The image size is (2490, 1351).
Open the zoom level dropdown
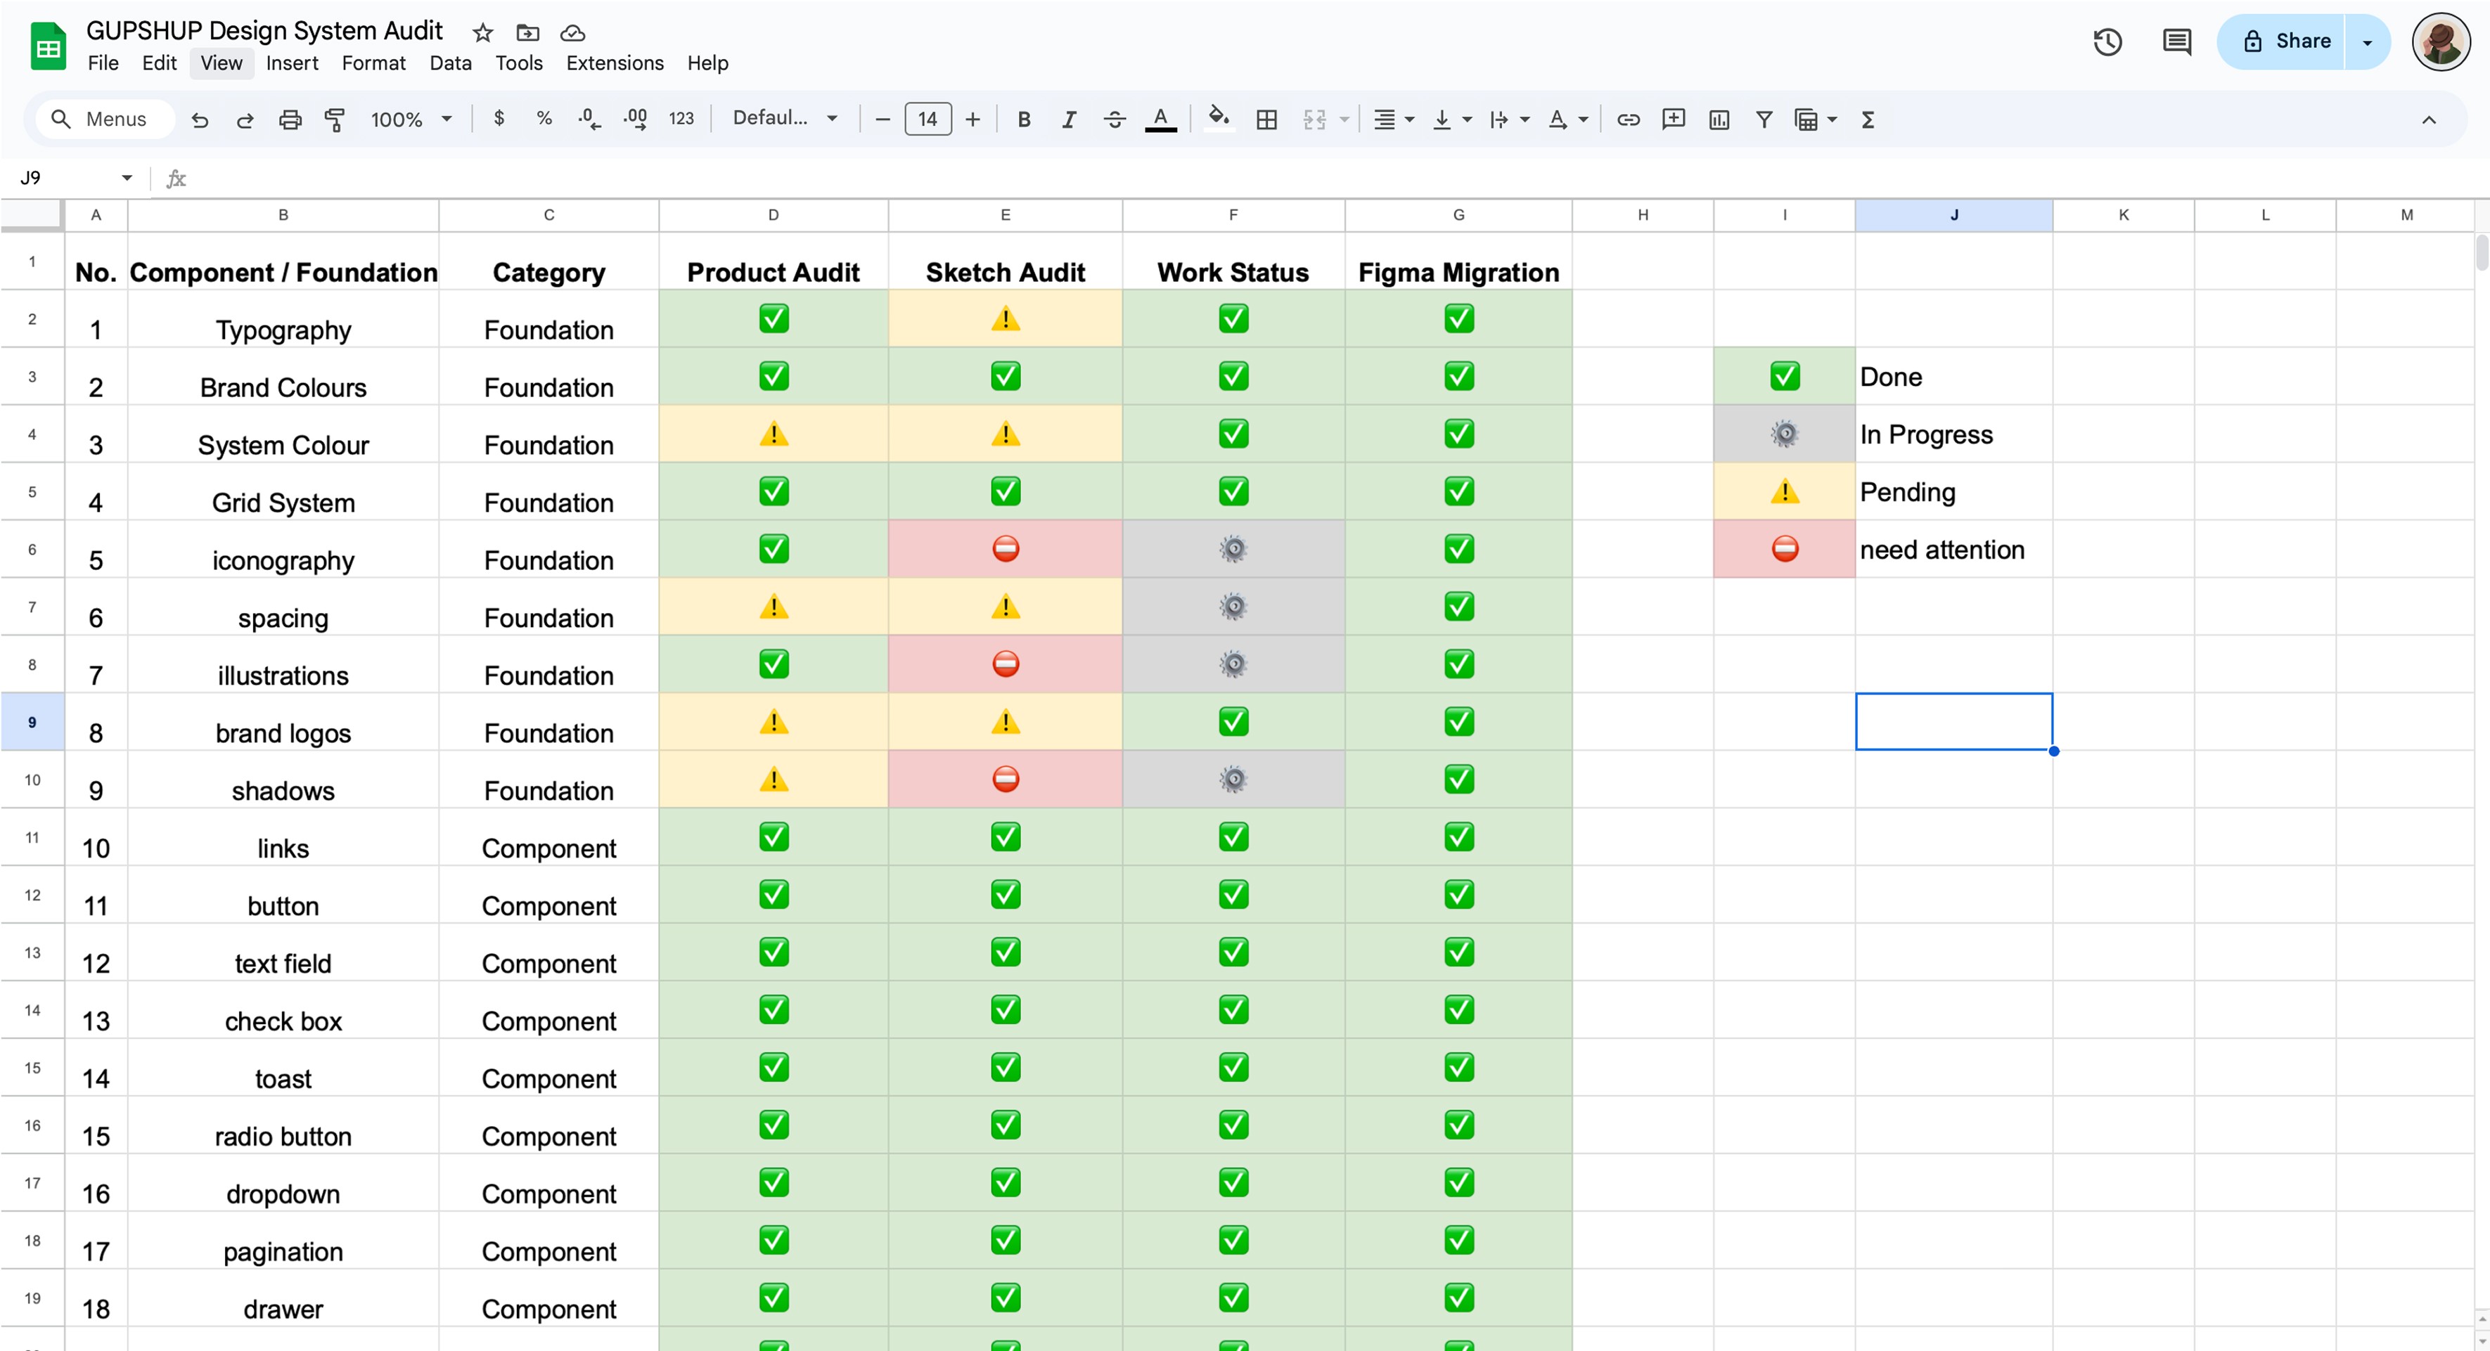pyautogui.click(x=412, y=119)
